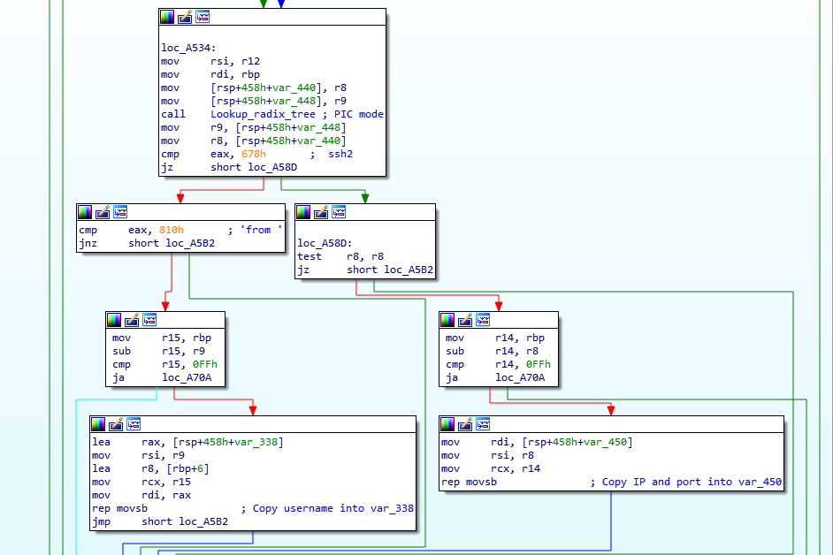The height and width of the screenshot is (555, 833).
Task: Click the pencil icon on the r14 comparison block
Action: coord(464,320)
